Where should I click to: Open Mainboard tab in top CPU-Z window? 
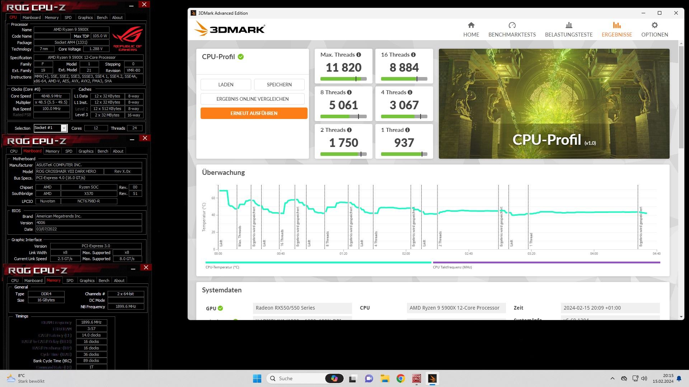click(32, 18)
